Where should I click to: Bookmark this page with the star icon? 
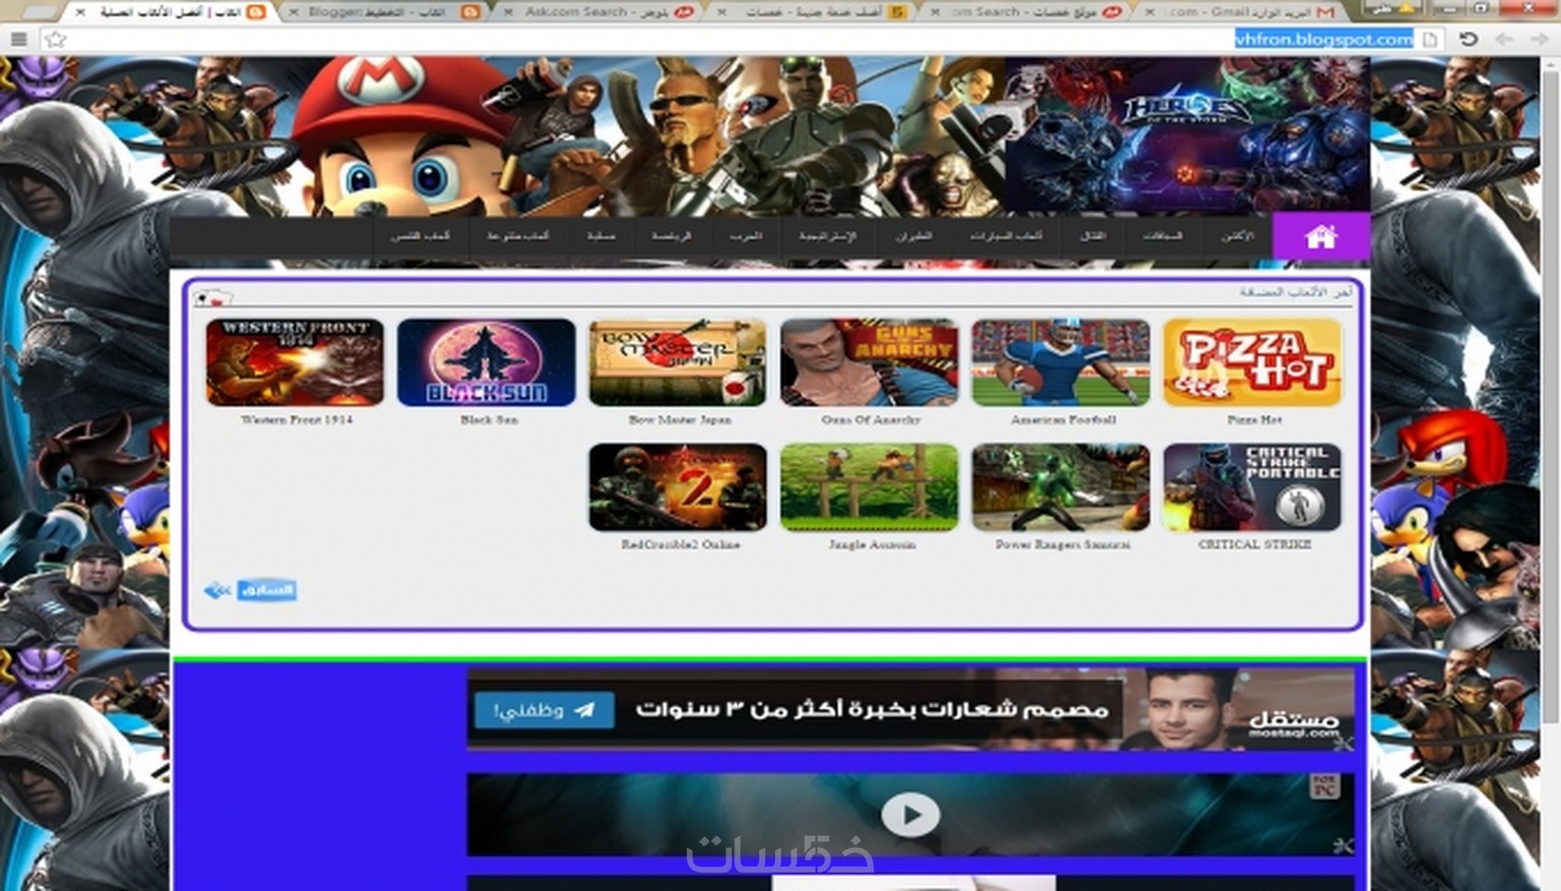56,39
